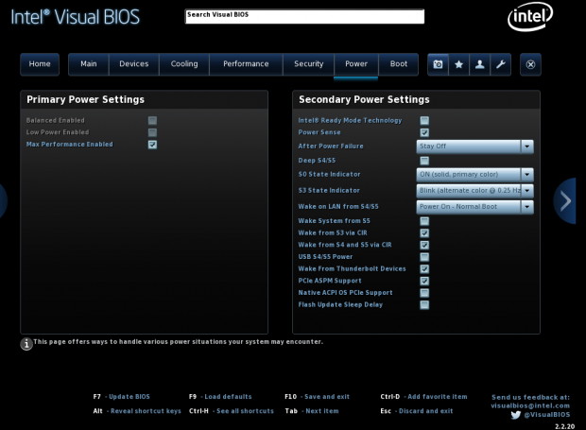This screenshot has height=430, width=586.
Task: Click the circled X exit icon
Action: point(530,64)
